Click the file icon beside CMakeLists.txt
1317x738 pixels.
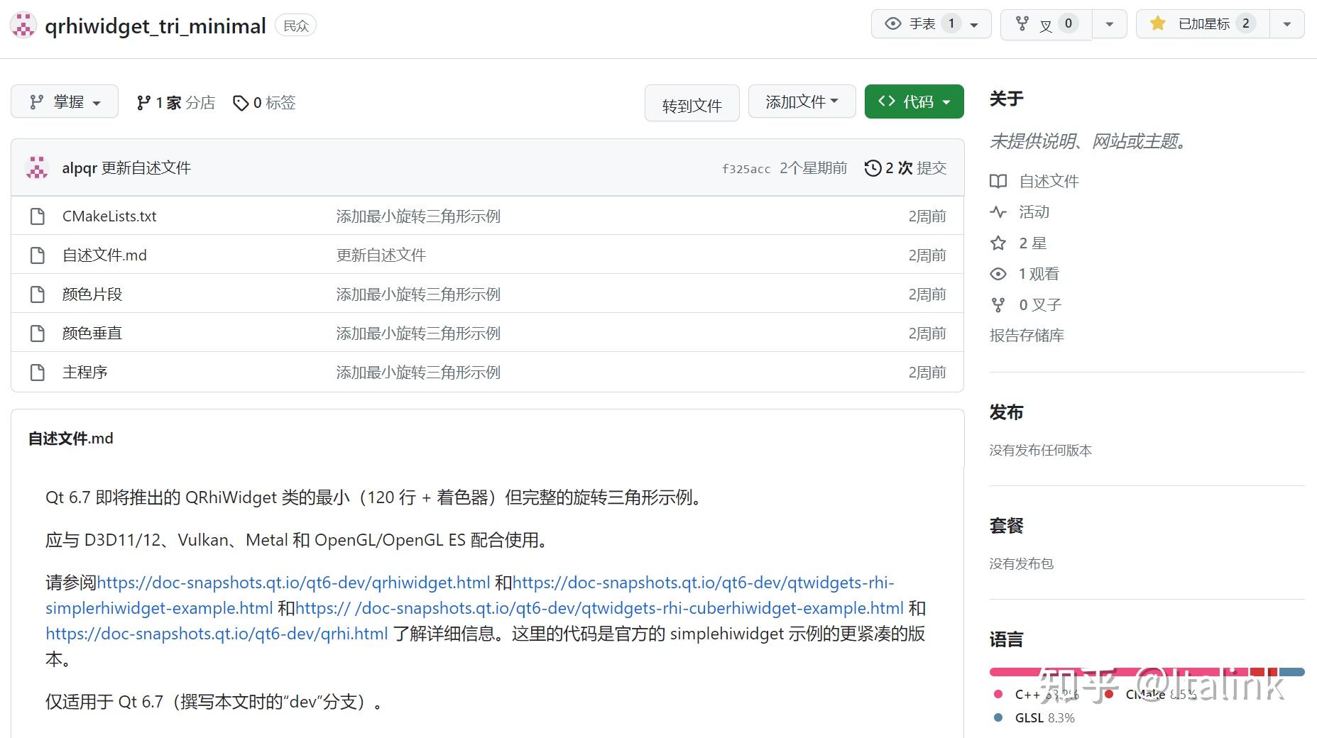(38, 216)
